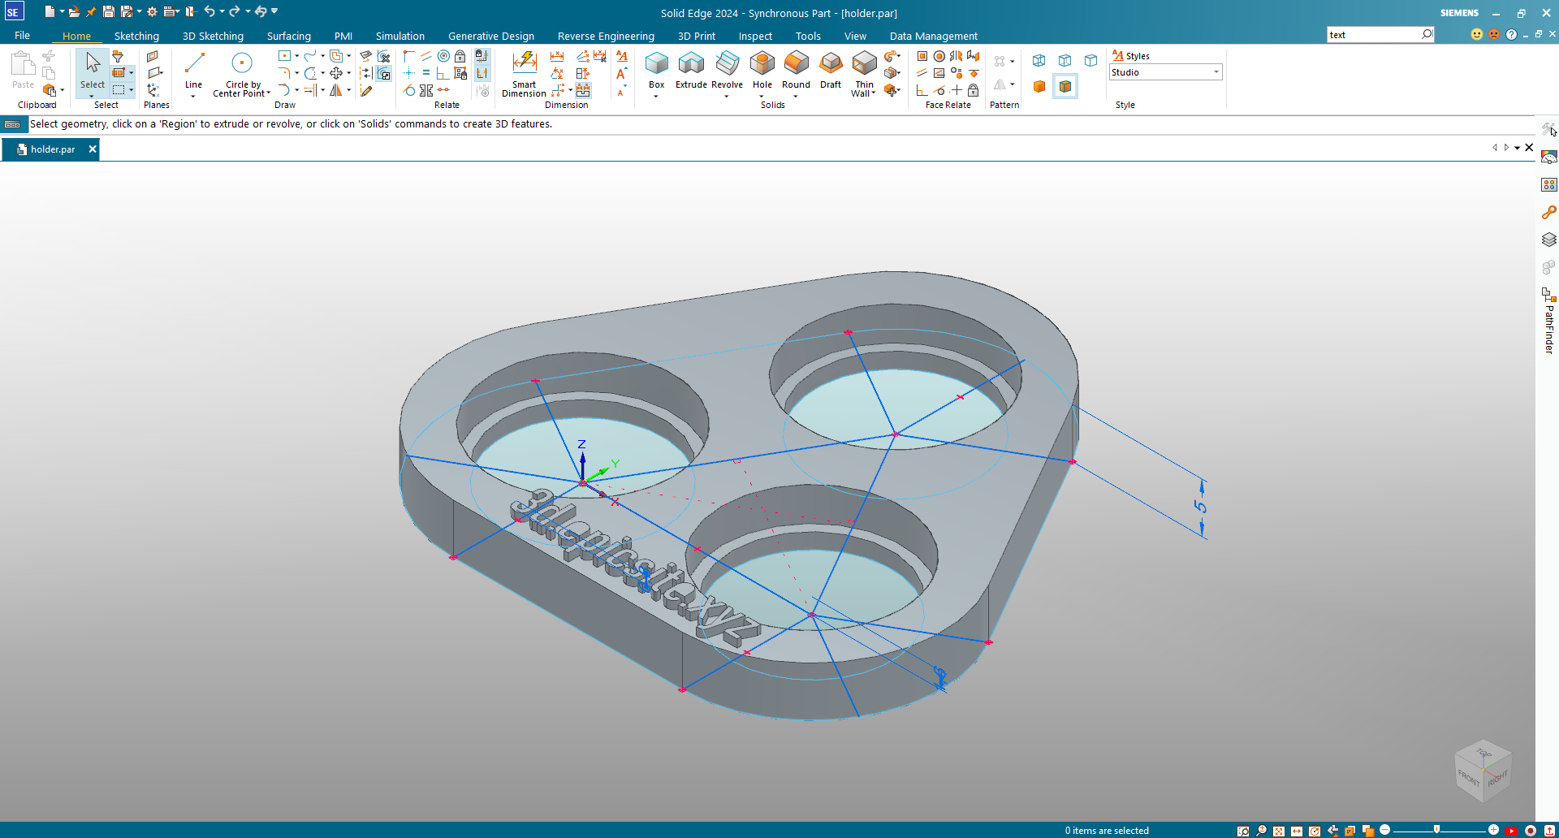Undo the last action
Image resolution: width=1559 pixels, height=838 pixels.
[209, 11]
